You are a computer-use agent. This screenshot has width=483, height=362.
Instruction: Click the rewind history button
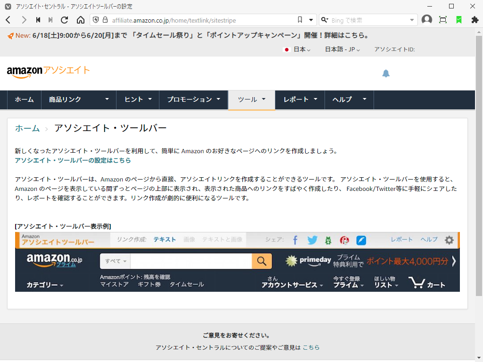coord(38,20)
